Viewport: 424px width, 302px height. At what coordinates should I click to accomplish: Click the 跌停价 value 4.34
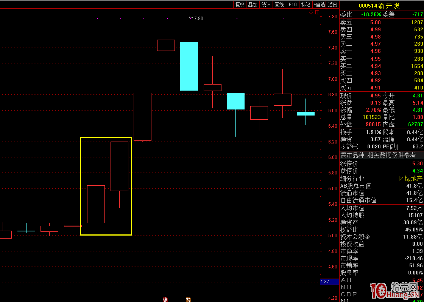coord(418,171)
